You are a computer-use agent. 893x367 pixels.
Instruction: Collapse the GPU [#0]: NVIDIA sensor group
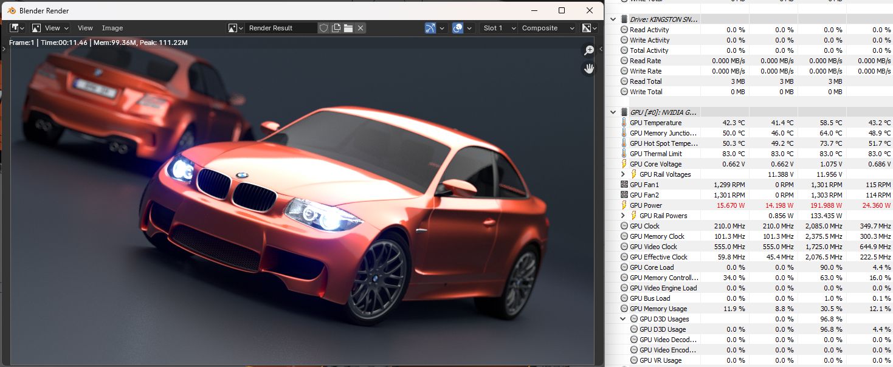(613, 112)
